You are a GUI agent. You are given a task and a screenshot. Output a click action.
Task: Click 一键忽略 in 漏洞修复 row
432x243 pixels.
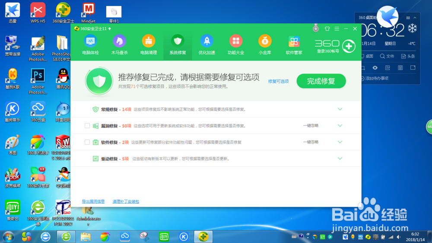tap(311, 125)
